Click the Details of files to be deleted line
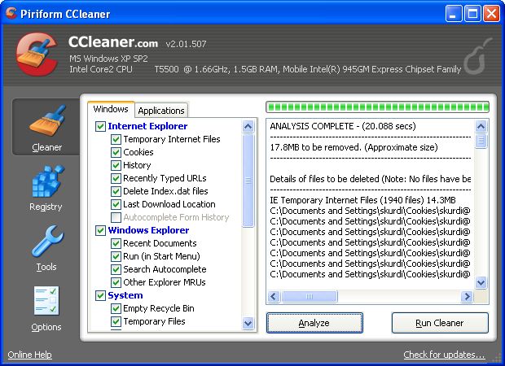 (x=371, y=179)
